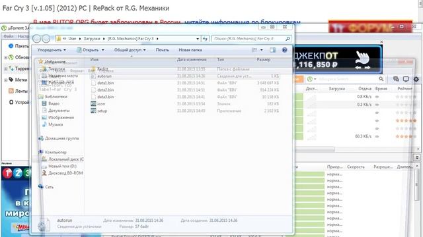Sort files by Дата изменения column
This screenshot has height=237, width=423.
[x=192, y=59]
